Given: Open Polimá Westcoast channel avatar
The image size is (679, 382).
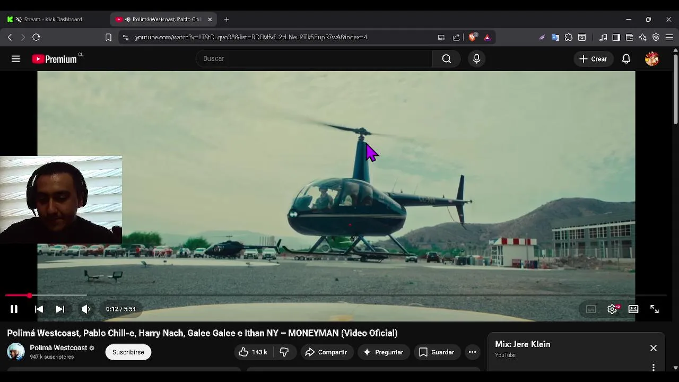Looking at the screenshot, I should pos(16,352).
